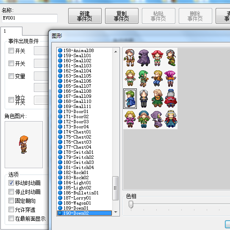Enable the second 开关 condition checkbox
This screenshot has width=230, height=230.
11,64
